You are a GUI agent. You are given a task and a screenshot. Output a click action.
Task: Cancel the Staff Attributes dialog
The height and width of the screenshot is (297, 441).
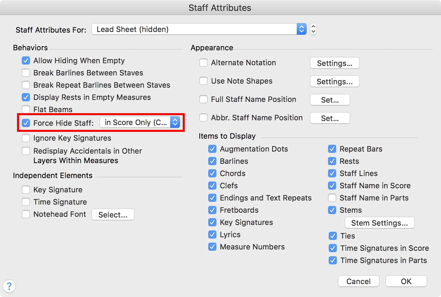pos(358,281)
